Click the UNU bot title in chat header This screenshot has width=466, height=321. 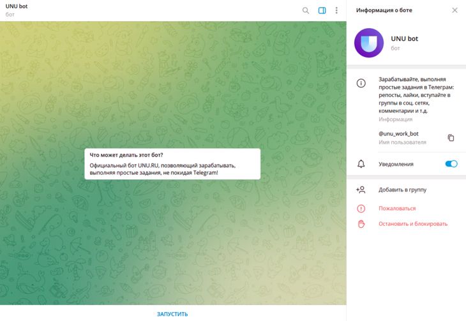(x=17, y=6)
